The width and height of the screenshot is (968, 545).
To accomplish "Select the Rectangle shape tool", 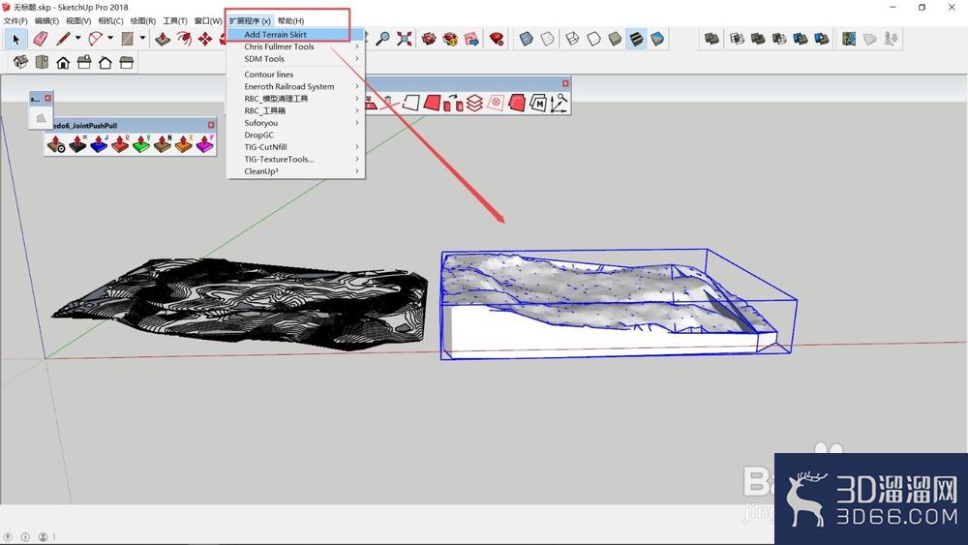I will pyautogui.click(x=127, y=40).
